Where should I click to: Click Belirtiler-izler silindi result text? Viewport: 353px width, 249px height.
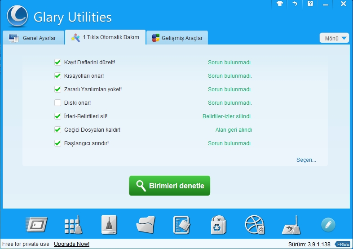(x=227, y=116)
